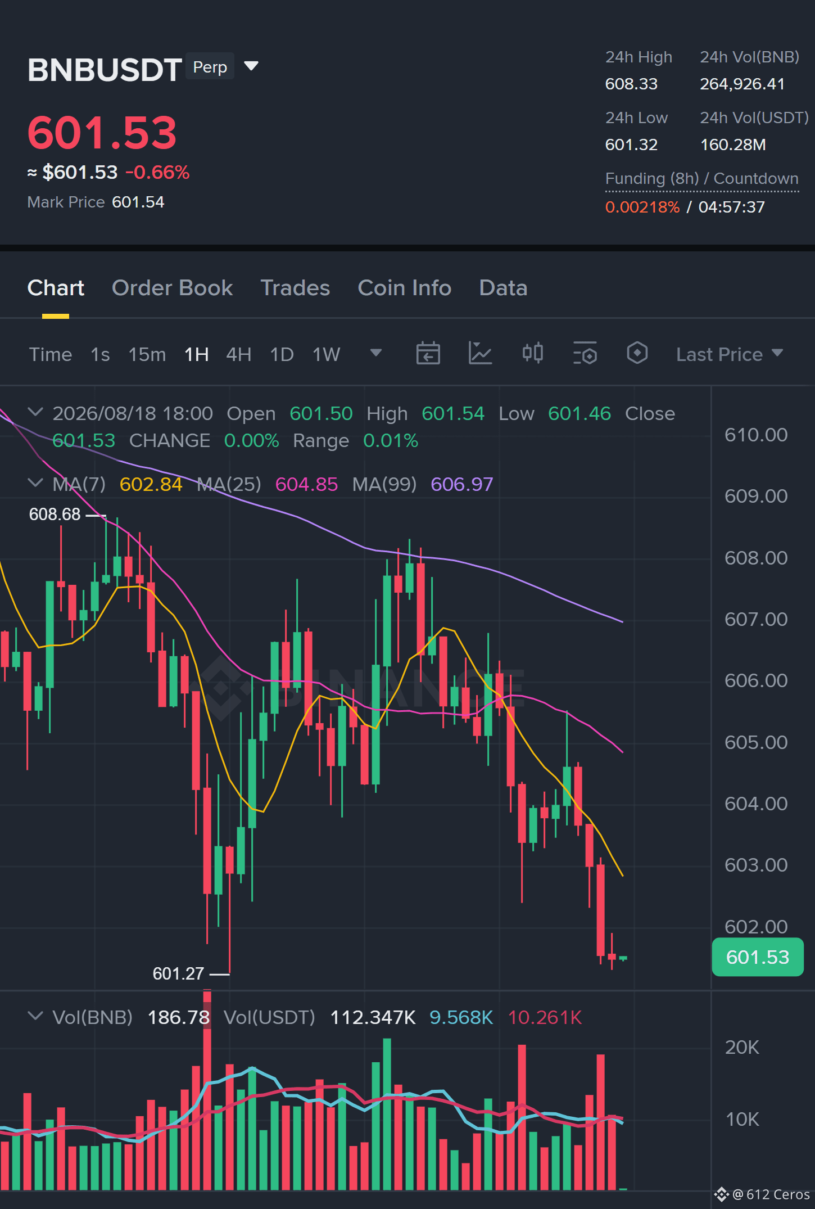Click the funding rate 0.00218%
The height and width of the screenshot is (1209, 815).
642,207
